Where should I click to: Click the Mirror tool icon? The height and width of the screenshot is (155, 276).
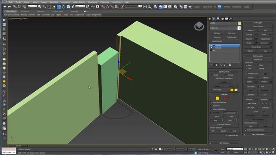pyautogui.click(x=145, y=7)
